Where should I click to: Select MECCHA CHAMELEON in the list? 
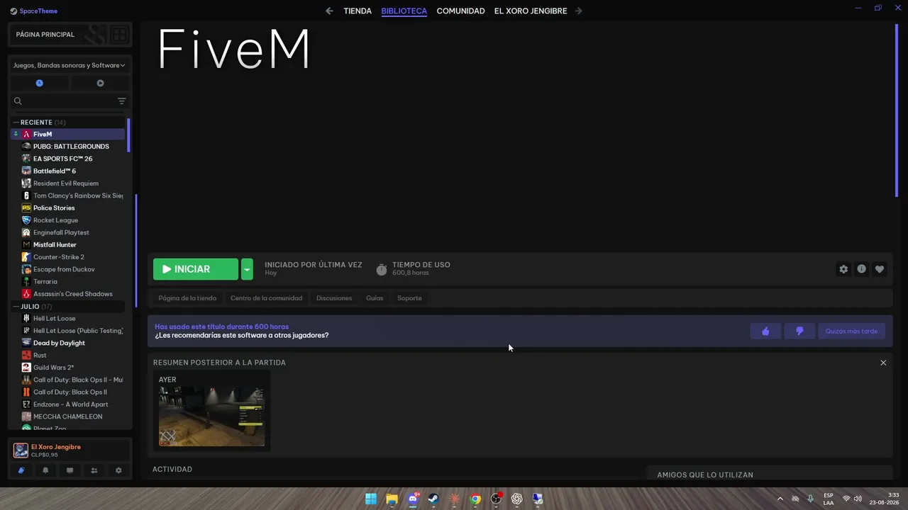pos(67,416)
